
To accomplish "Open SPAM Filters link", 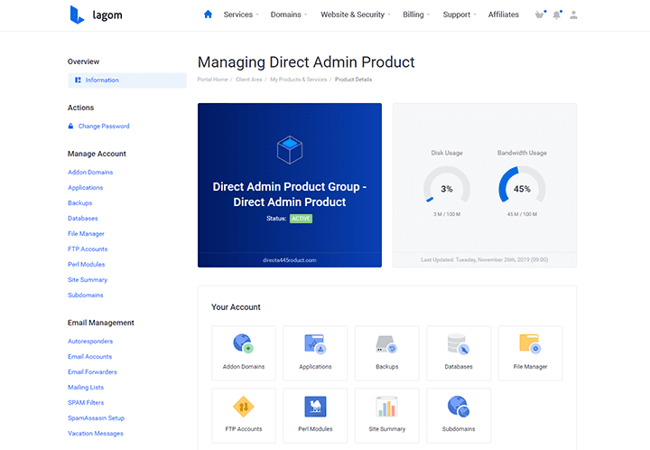I will (x=86, y=402).
